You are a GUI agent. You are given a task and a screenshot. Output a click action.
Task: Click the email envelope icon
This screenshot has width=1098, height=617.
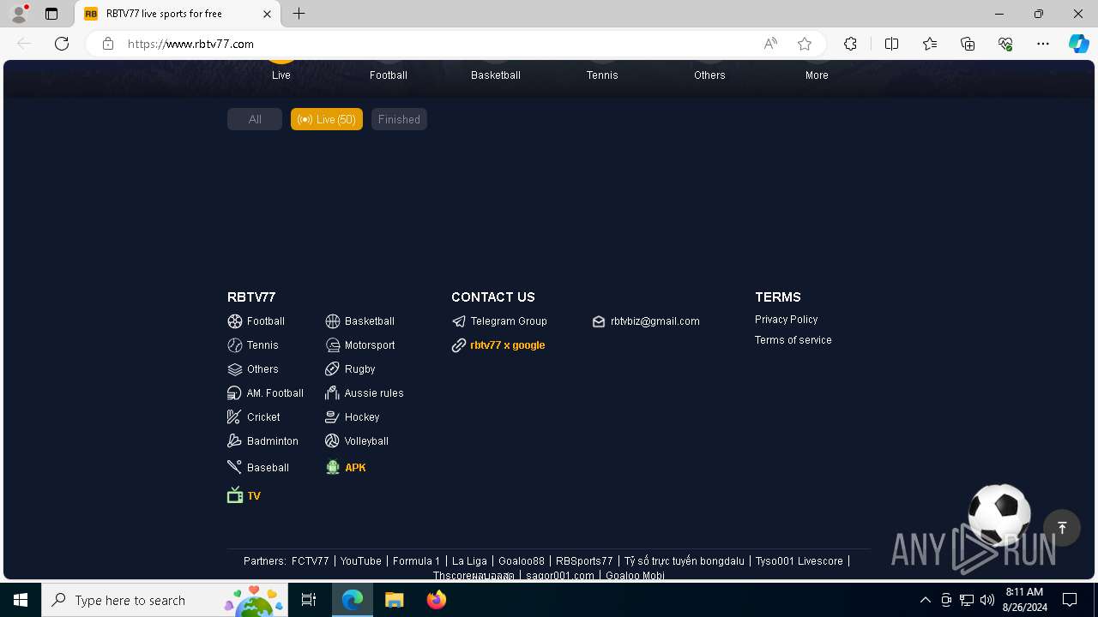click(x=599, y=321)
